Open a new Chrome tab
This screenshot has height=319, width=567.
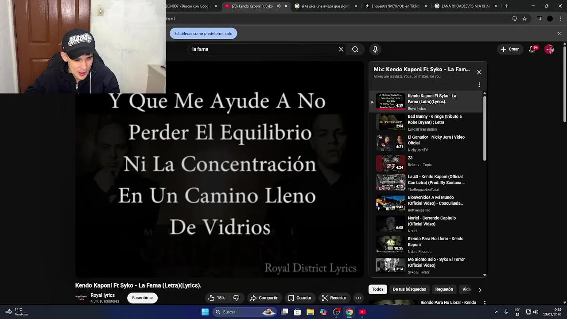[506, 6]
